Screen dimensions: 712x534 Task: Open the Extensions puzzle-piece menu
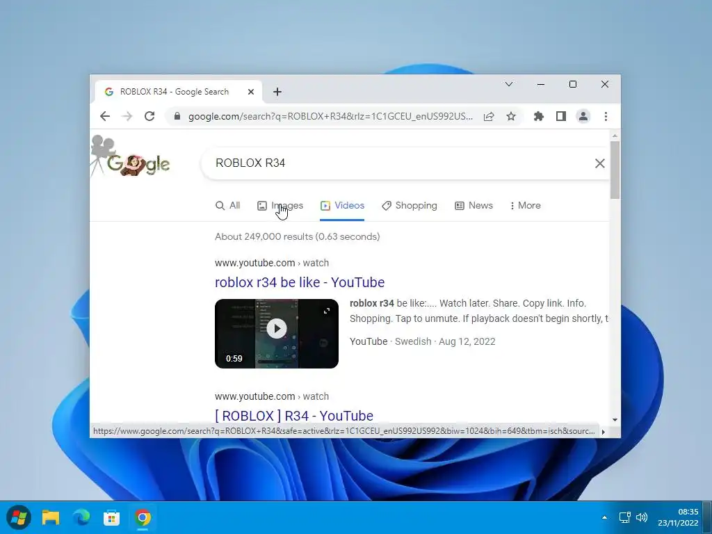tap(539, 116)
